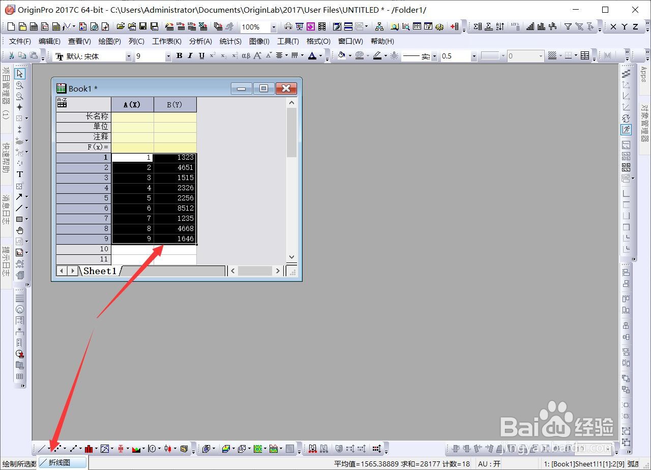The height and width of the screenshot is (470, 651).
Task: Click the line plot tool icon
Action: click(42, 449)
